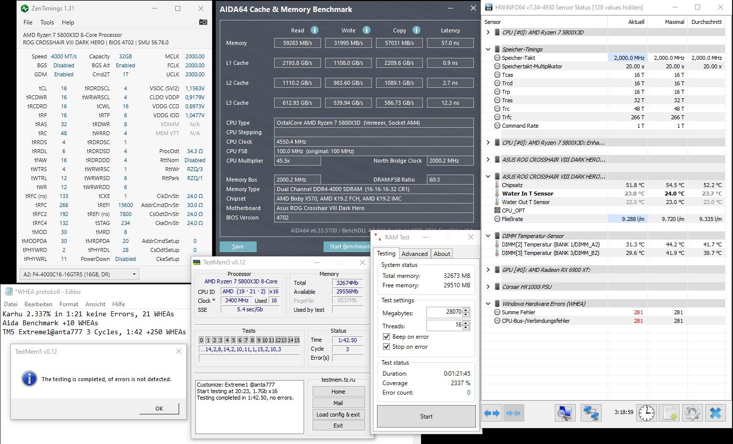Viewport: 733px width, 444px height.
Task: Switch to the Advanced tab in RAM Test
Action: (414, 254)
